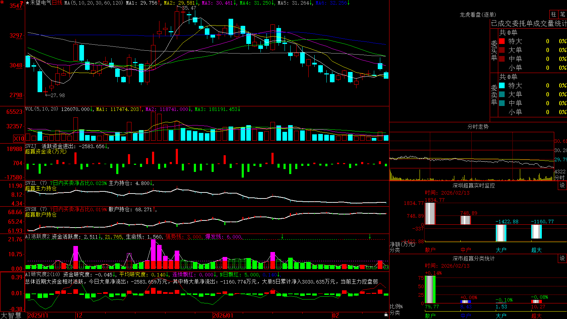Click dark red 大单 buy-order color swatch
Screen dimensions: 567x319
click(502, 50)
